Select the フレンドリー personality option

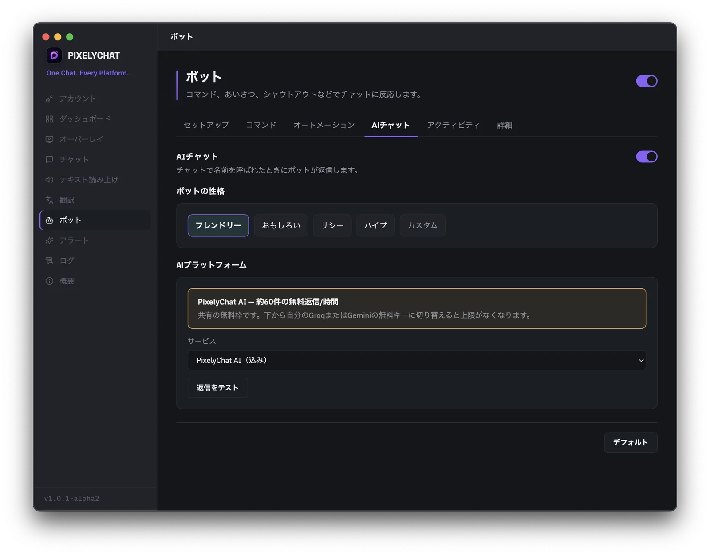pyautogui.click(x=218, y=225)
